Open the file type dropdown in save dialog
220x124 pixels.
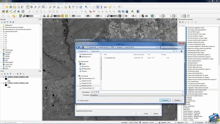pyautogui.click(x=183, y=95)
